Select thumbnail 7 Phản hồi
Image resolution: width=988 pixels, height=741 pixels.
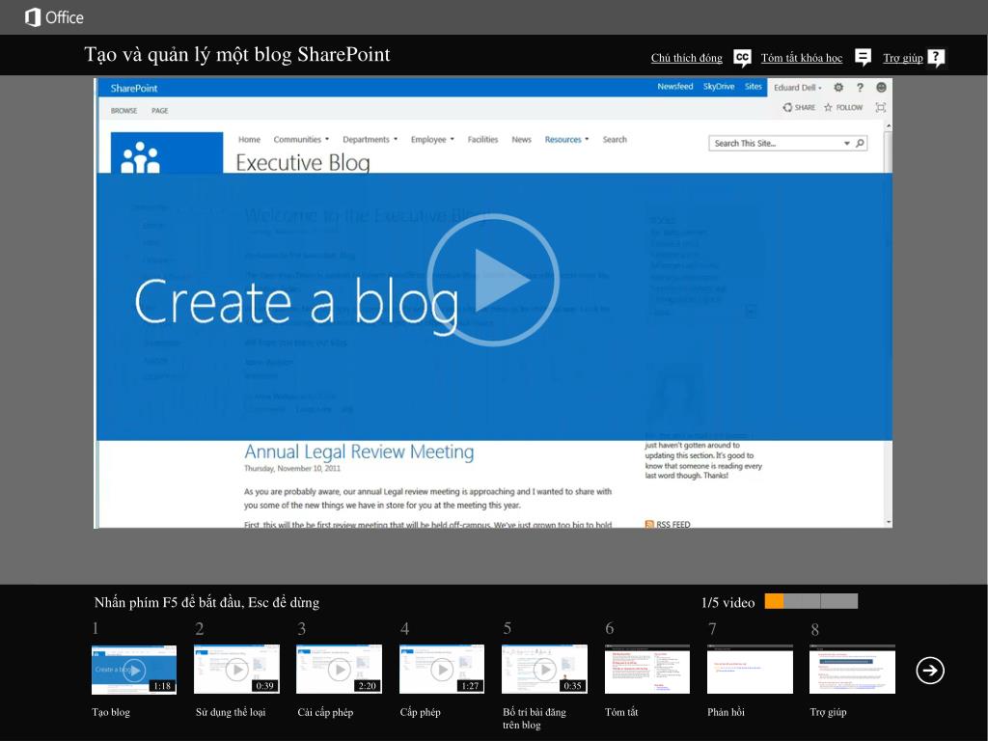click(x=750, y=670)
